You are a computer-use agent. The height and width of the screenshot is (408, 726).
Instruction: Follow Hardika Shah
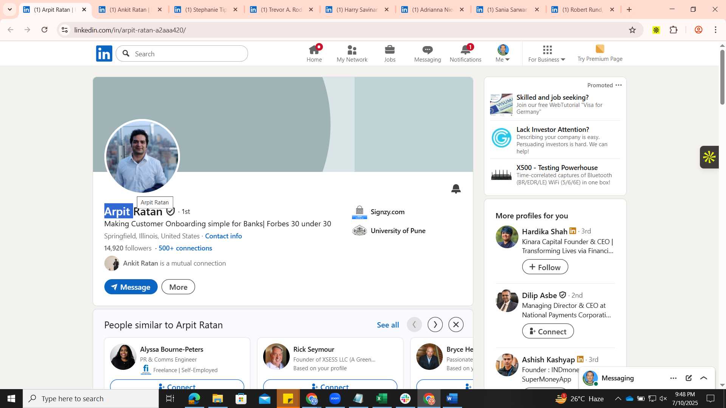pyautogui.click(x=545, y=267)
